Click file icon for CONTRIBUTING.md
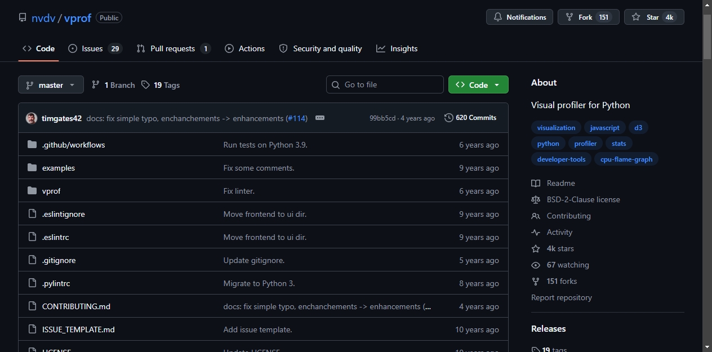Screen dimensions: 712x352 (32, 306)
